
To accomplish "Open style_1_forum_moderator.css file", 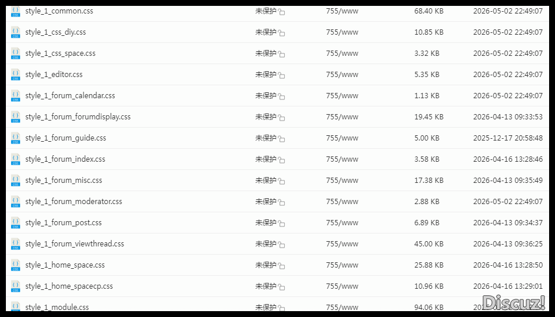I will (x=74, y=202).
